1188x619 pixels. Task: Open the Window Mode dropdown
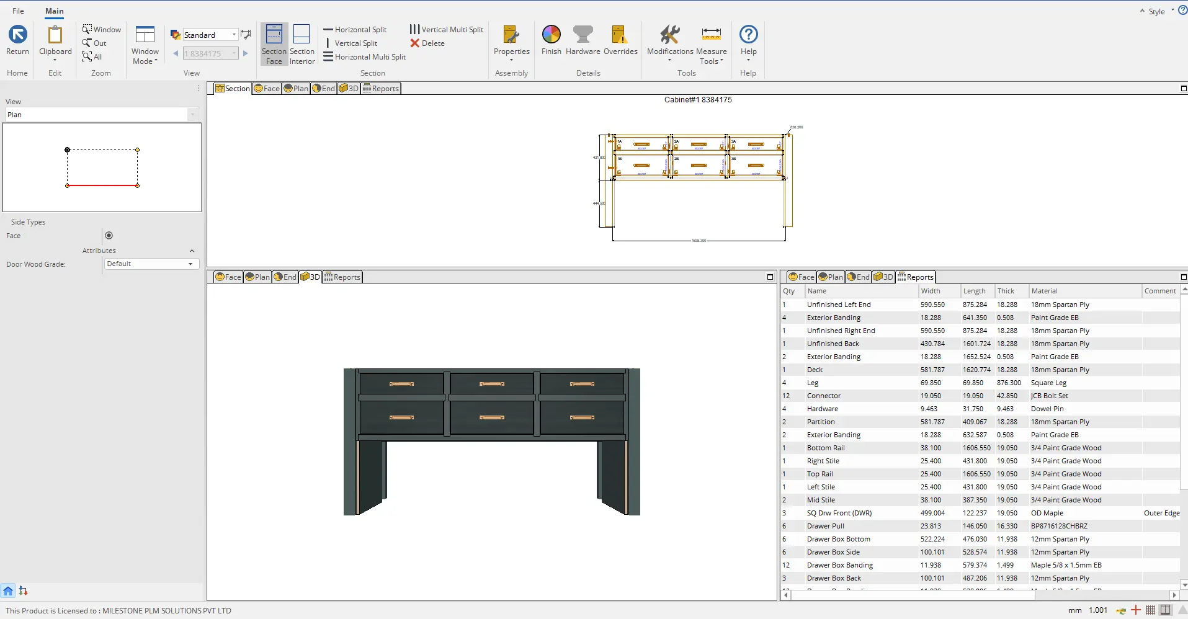click(x=145, y=45)
